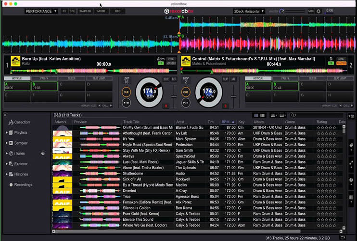Expand the Explorer tree item
The image size is (357, 241).
7,164
